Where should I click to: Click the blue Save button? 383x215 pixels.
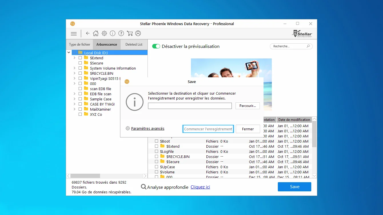pos(294,187)
